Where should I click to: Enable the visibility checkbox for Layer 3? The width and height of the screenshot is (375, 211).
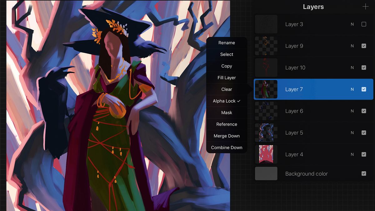(364, 24)
